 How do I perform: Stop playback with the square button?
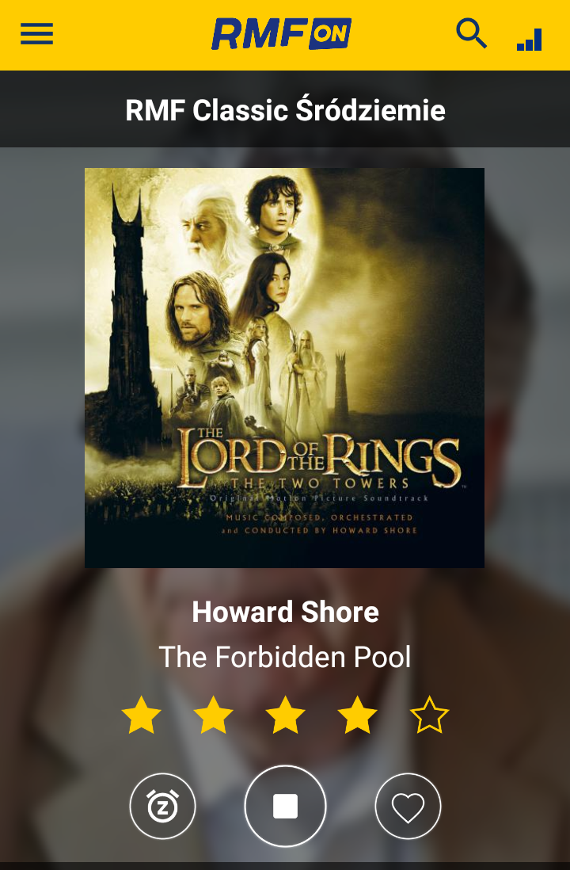(x=285, y=806)
